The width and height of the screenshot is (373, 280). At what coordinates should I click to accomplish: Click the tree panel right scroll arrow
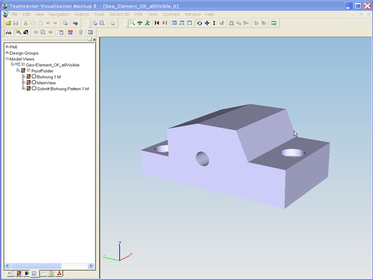[x=91, y=266]
